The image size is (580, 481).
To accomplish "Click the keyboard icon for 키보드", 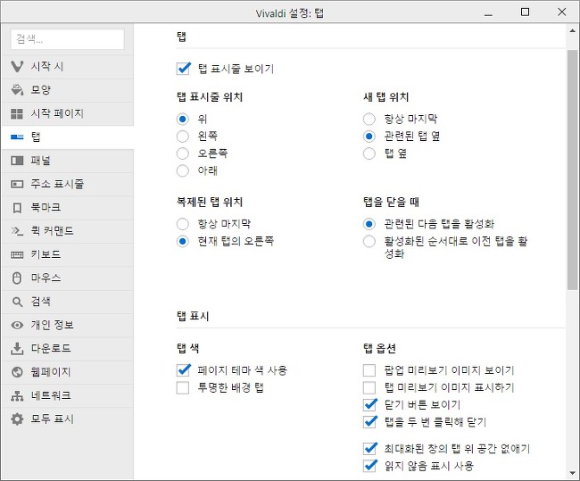I will [17, 254].
